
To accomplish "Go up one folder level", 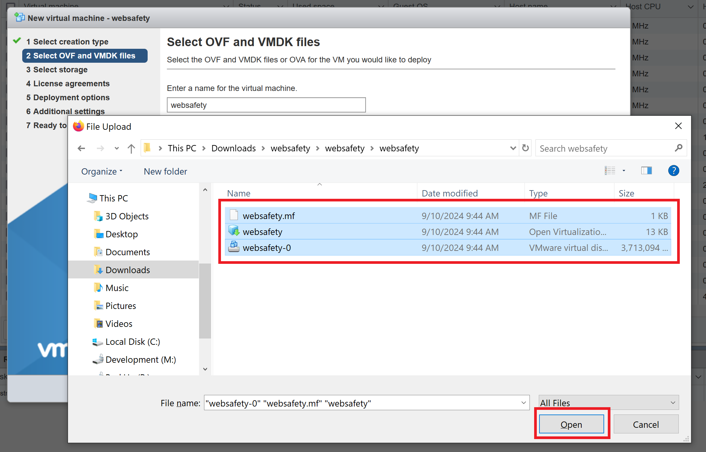I will [131, 148].
